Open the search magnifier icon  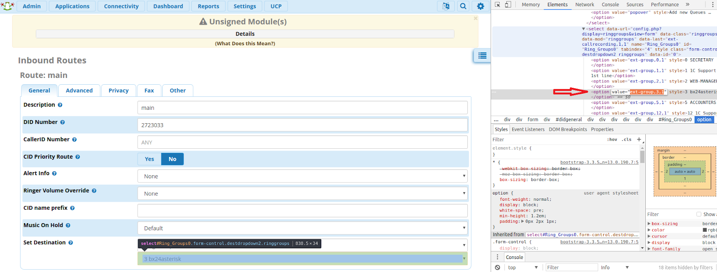tap(463, 6)
